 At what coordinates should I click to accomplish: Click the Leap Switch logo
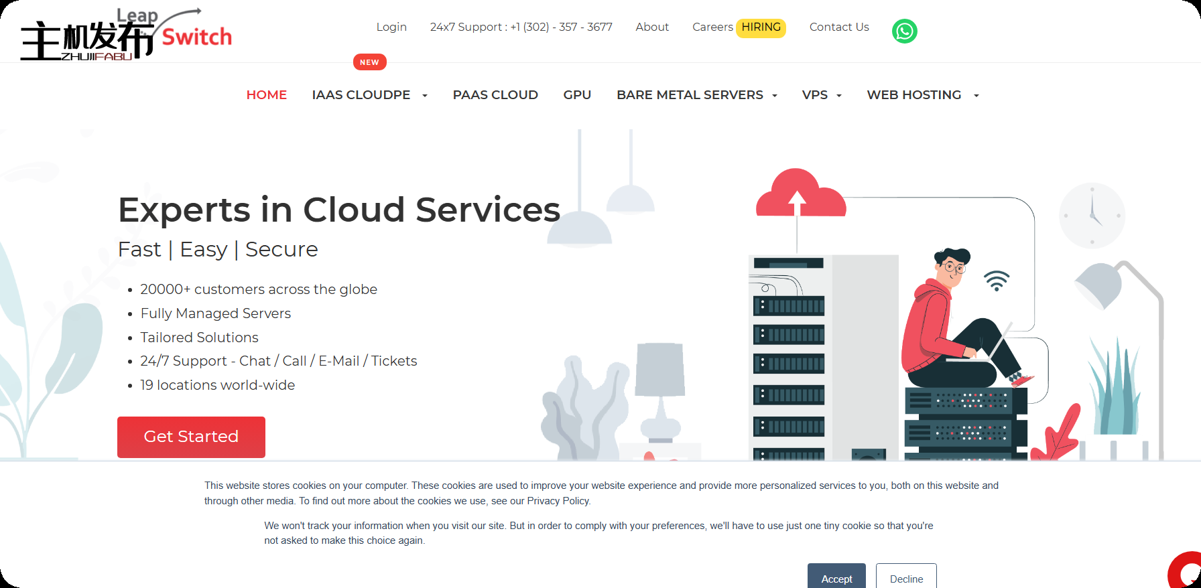point(126,35)
